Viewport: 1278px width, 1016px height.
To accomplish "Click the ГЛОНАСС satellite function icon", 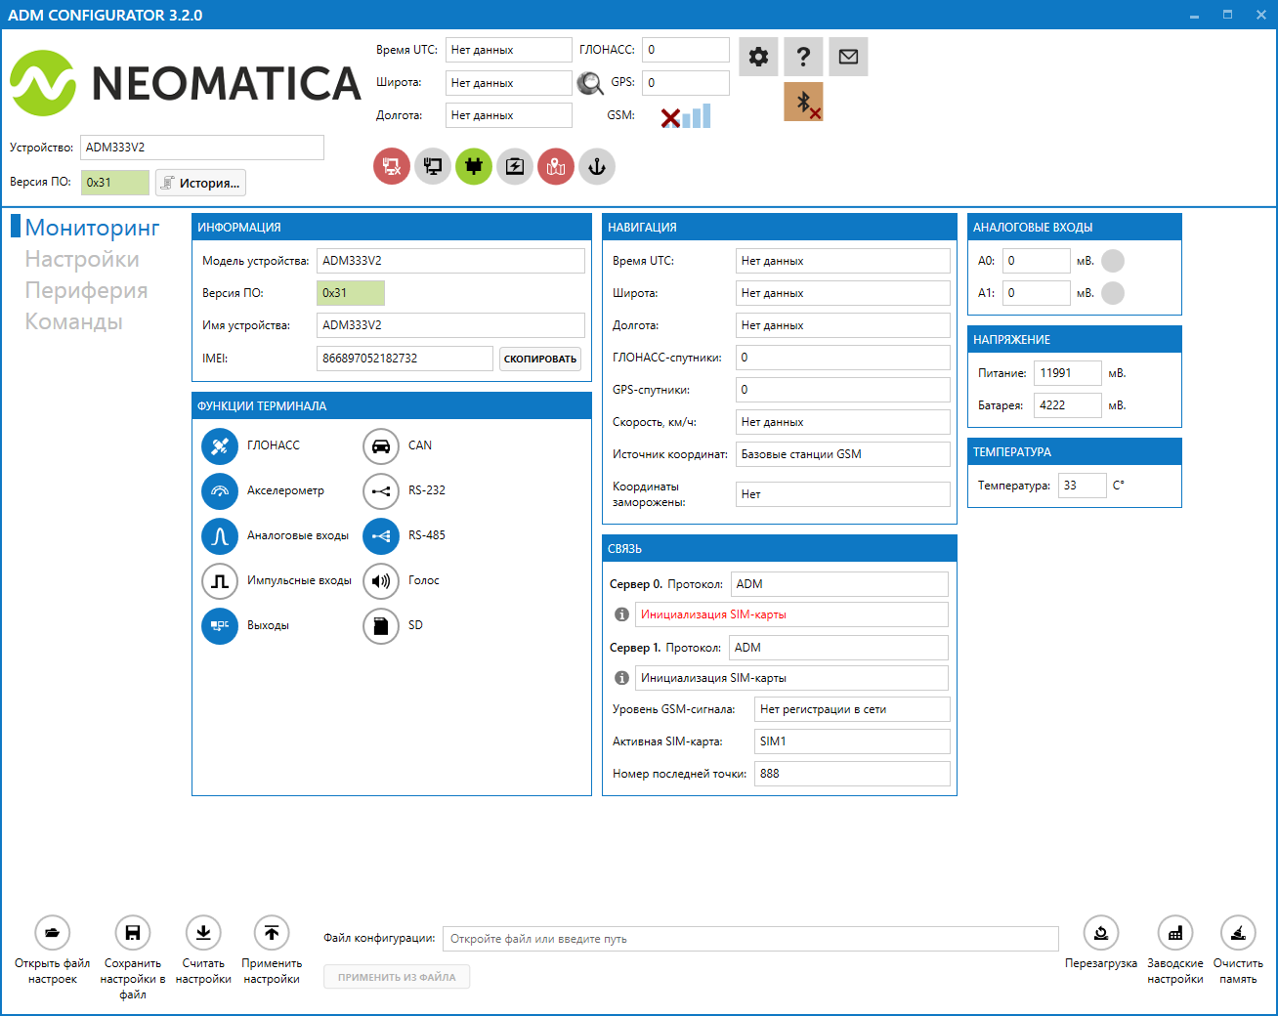I will (220, 445).
